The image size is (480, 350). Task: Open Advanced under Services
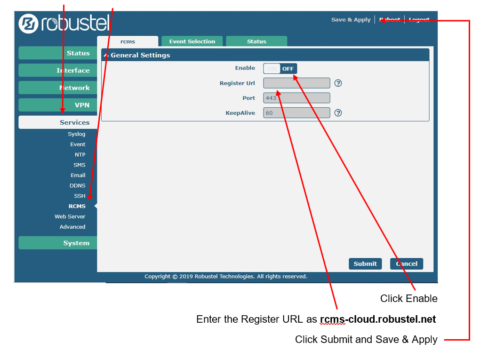click(x=72, y=227)
